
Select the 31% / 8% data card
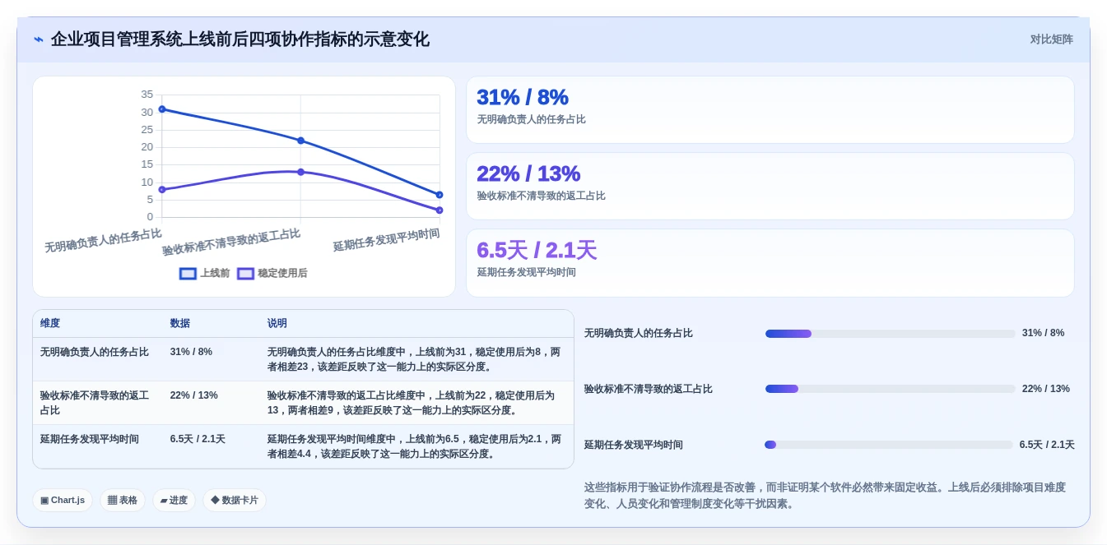click(770, 109)
